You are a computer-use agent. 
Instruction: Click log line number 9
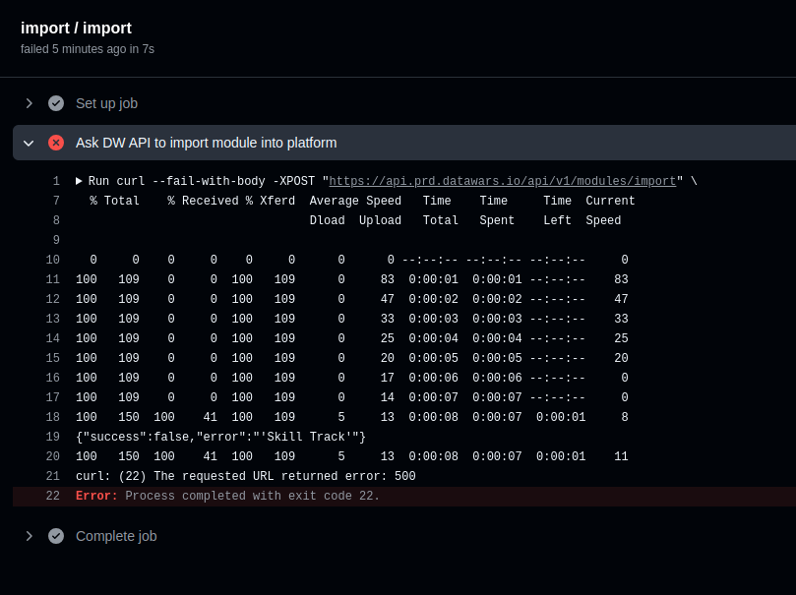56,240
